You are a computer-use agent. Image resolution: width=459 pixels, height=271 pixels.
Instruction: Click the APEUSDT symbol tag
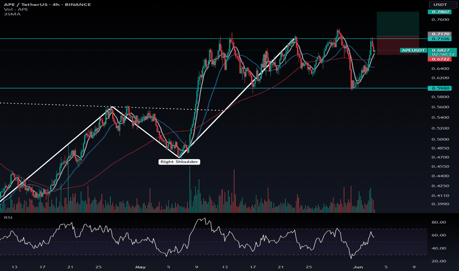pos(413,50)
